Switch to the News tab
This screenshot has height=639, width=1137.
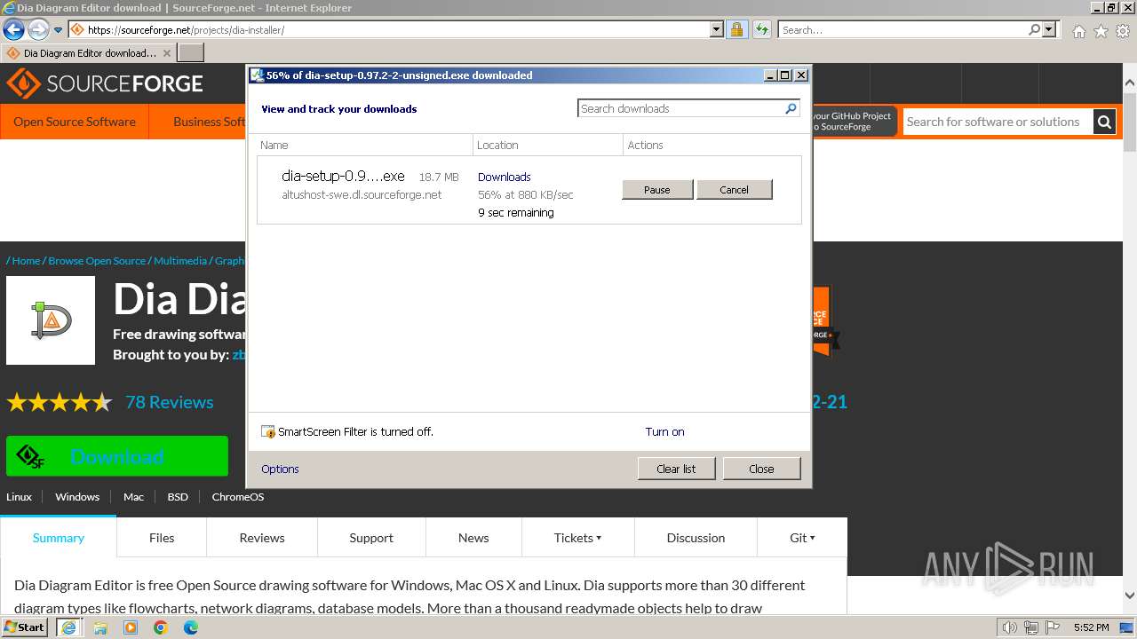(473, 538)
